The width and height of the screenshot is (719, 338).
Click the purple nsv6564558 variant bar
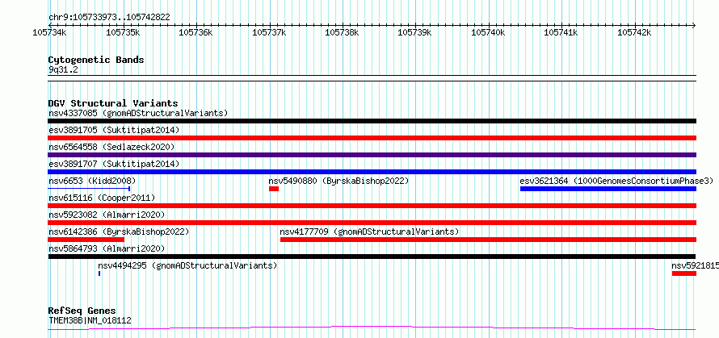tap(372, 155)
